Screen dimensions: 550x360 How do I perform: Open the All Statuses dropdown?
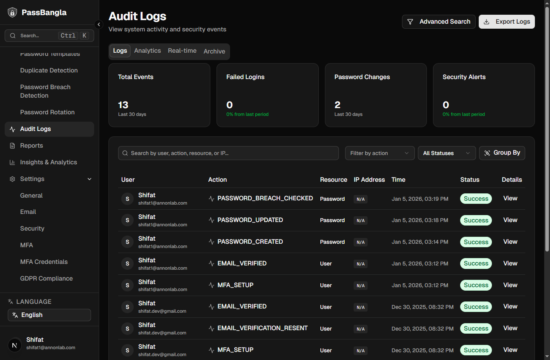447,153
